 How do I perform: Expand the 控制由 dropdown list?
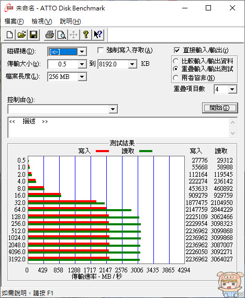113,109
